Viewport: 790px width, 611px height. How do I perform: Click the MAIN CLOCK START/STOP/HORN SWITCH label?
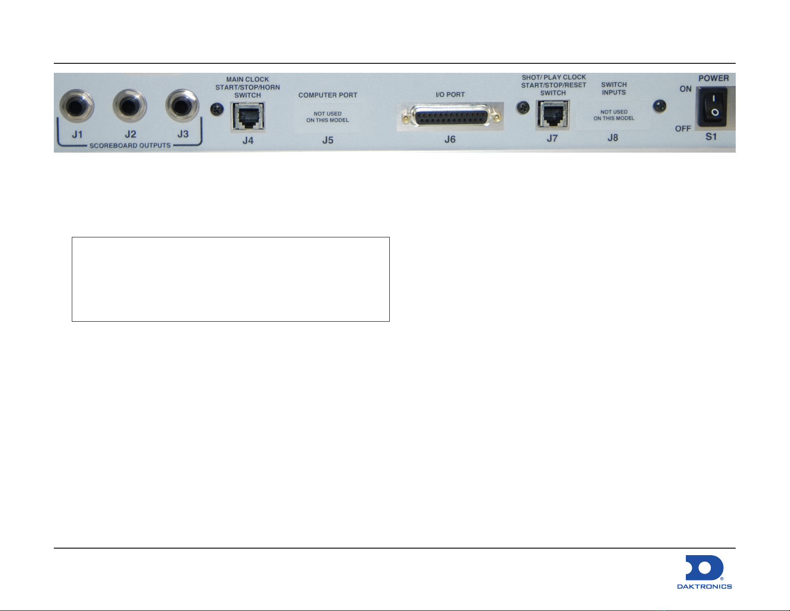pyautogui.click(x=248, y=87)
